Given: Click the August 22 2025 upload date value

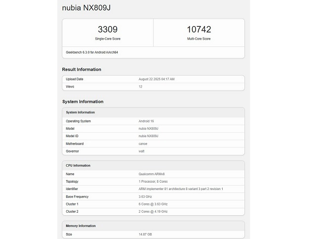Looking at the screenshot, I should pyautogui.click(x=157, y=79).
